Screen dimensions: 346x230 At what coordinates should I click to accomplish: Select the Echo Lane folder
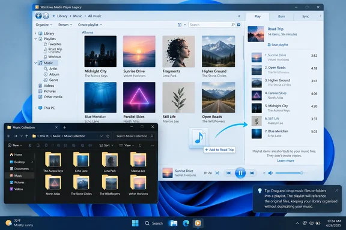pos(81,163)
